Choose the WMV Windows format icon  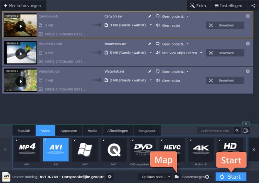pyautogui.click(x=85, y=149)
